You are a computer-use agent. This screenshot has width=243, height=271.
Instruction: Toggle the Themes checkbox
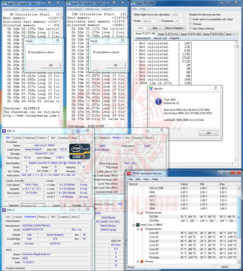(191, 24)
